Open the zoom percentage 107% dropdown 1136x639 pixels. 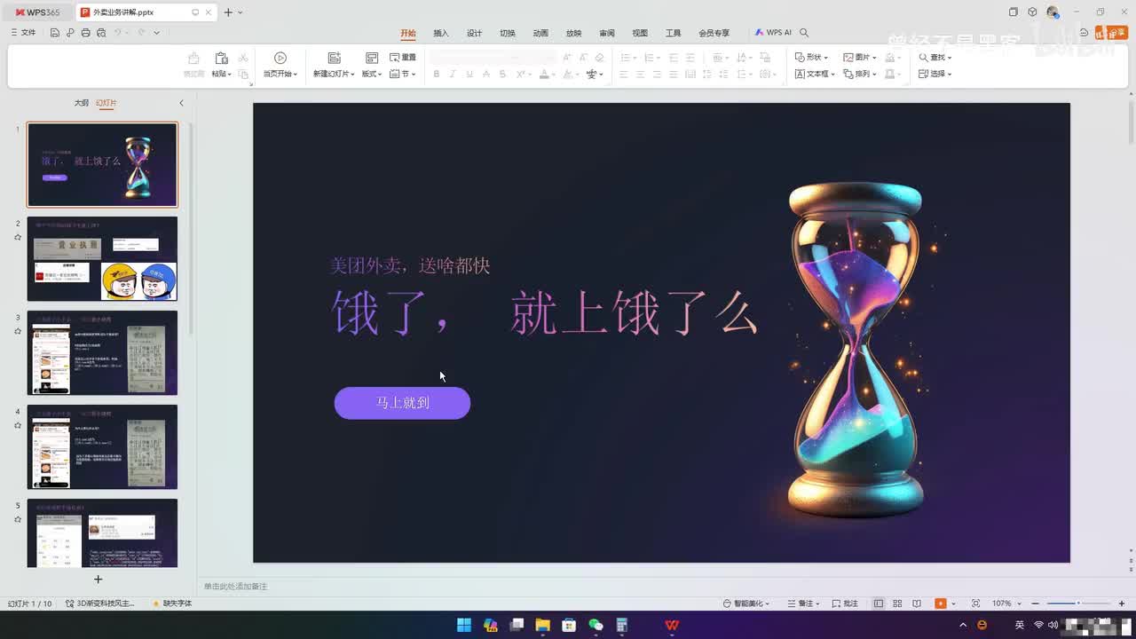point(1005,603)
